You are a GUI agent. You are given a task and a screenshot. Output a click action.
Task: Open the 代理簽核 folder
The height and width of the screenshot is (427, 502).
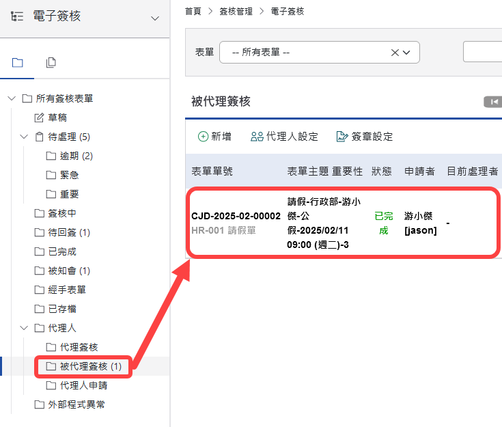click(72, 347)
